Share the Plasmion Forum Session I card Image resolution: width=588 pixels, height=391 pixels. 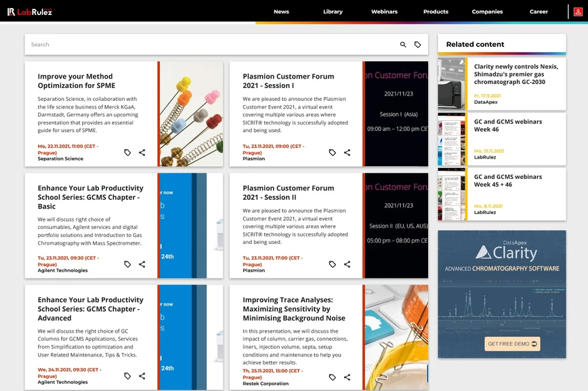coord(348,152)
